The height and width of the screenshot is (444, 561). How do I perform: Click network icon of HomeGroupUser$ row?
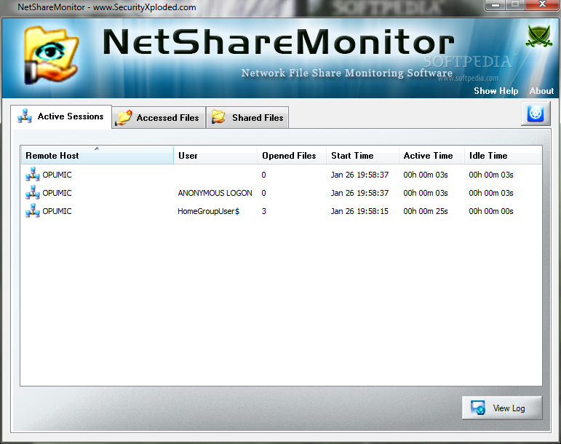(x=33, y=211)
